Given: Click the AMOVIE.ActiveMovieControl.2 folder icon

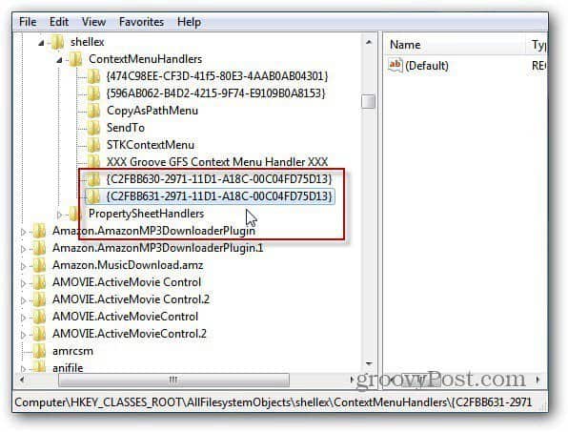Looking at the screenshot, I should point(39,334).
